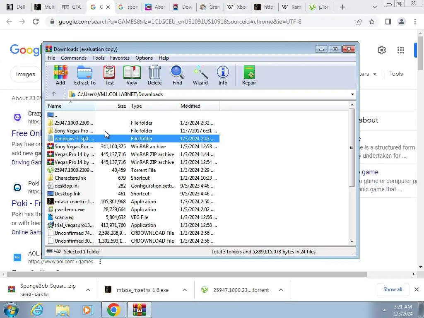Image resolution: width=424 pixels, height=318 pixels.
Task: Open Internet Explorer from taskbar
Action: click(37, 310)
